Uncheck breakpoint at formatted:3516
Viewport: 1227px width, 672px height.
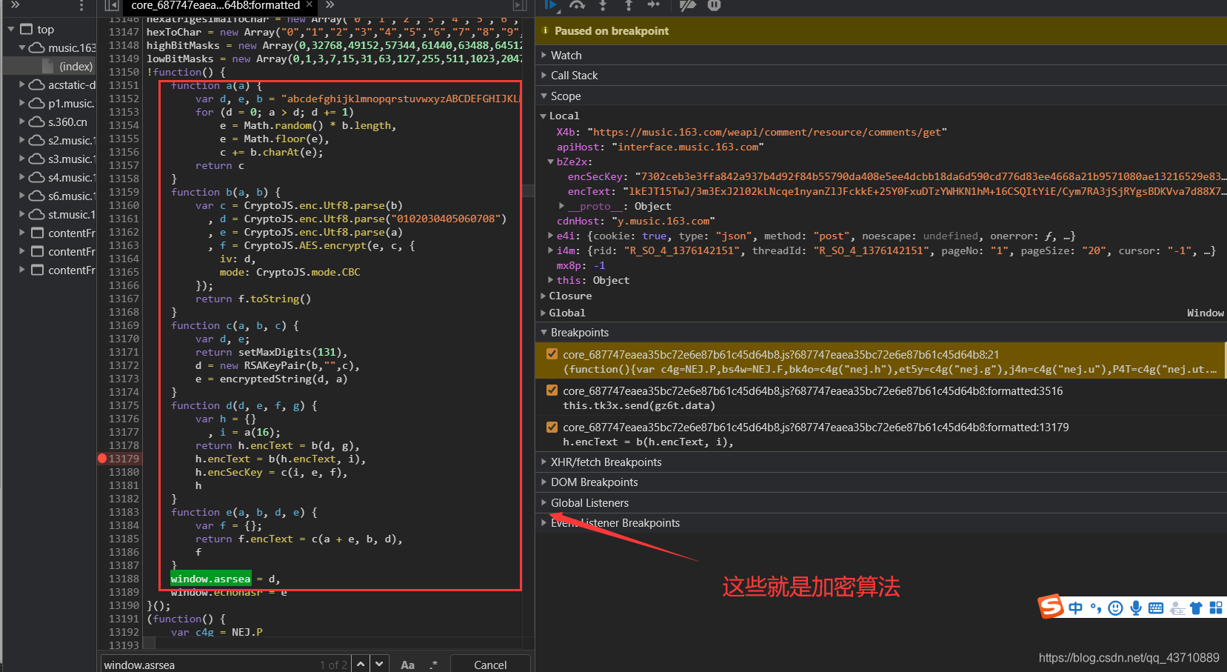point(552,390)
